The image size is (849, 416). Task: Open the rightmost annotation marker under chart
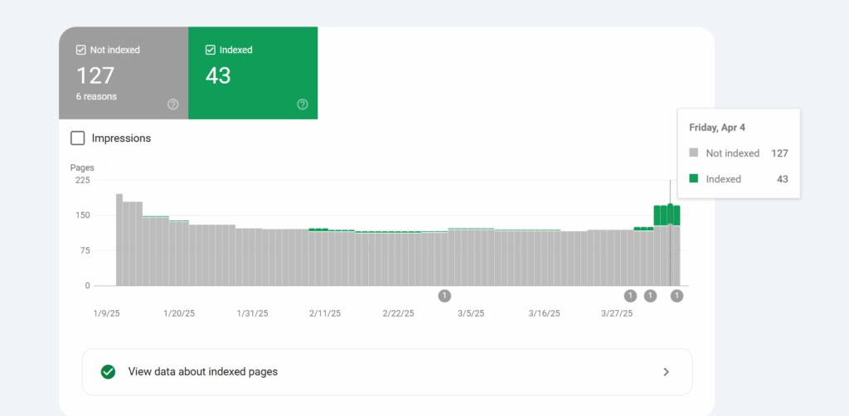[x=677, y=296]
